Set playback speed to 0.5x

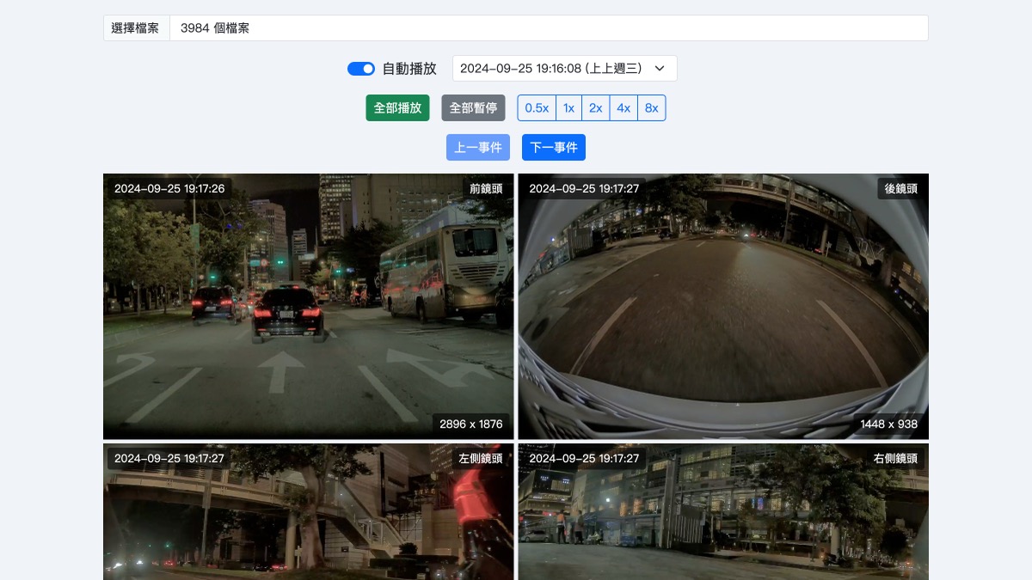[x=537, y=108]
